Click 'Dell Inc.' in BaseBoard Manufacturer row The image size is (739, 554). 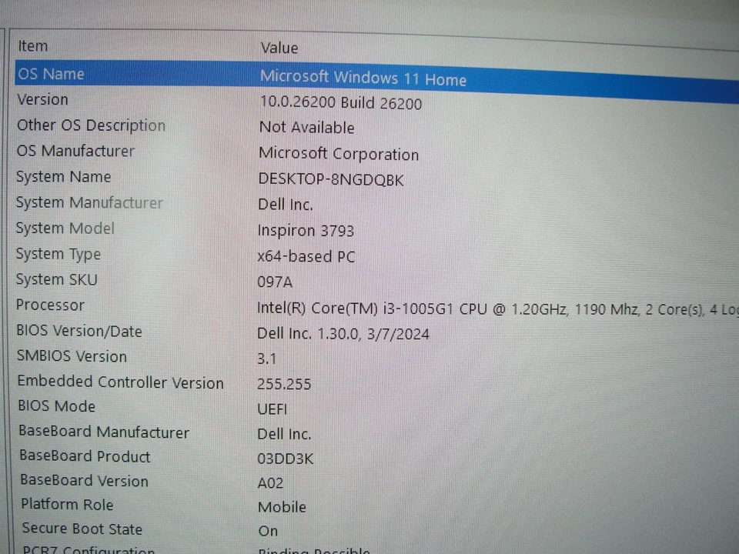click(x=284, y=434)
